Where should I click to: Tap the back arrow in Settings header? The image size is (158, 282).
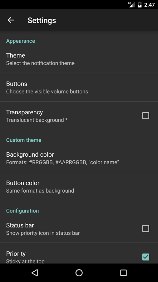[11, 20]
